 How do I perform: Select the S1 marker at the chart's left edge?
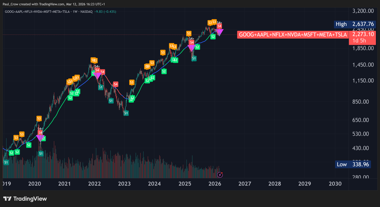point(6,162)
